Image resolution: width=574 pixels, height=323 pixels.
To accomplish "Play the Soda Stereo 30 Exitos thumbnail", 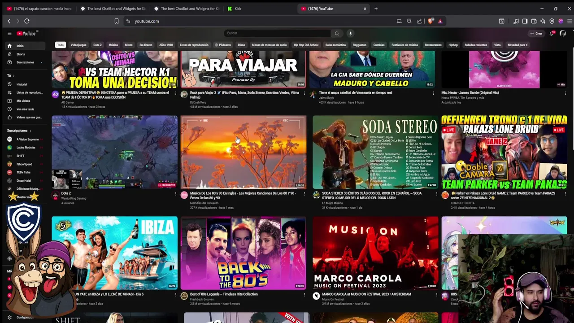I will [375, 153].
